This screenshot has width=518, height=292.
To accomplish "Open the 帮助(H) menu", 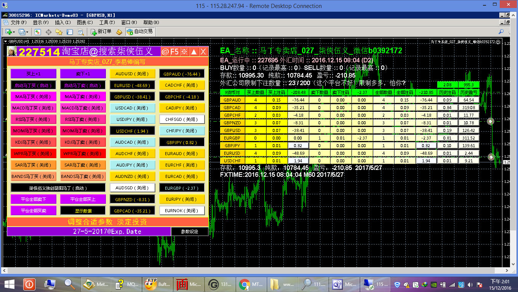I will click(151, 22).
